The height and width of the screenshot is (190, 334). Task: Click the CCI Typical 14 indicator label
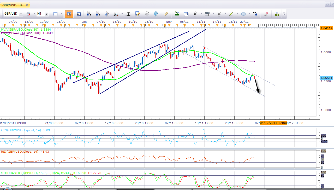tap(25, 130)
